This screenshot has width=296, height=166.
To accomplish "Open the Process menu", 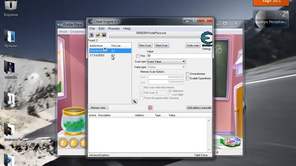I will coord(114,29).
